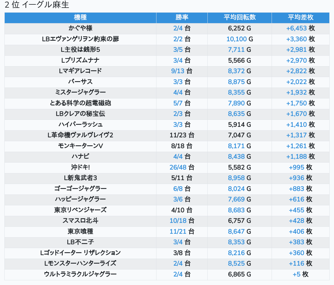Viewport: 334px width, 285px height.
Task: Click the 機種 column header
Action: point(80,18)
